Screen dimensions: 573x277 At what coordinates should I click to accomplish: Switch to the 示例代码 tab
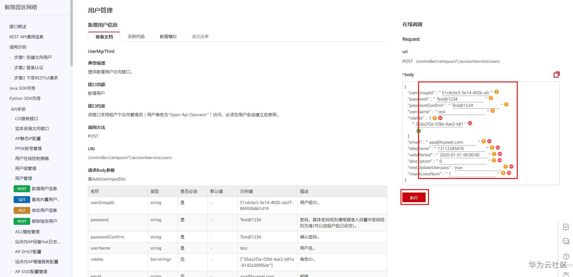pos(136,37)
